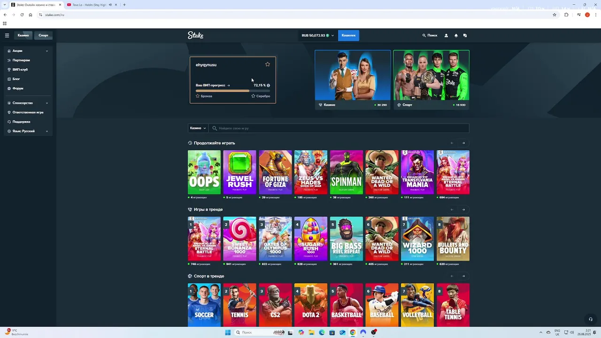
Task: Open Wizard 1000 game
Action: click(x=417, y=238)
